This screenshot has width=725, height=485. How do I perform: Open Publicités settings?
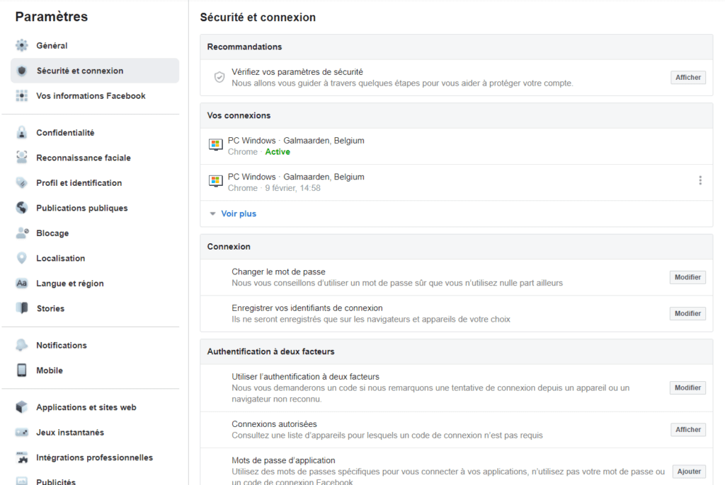[95, 480]
